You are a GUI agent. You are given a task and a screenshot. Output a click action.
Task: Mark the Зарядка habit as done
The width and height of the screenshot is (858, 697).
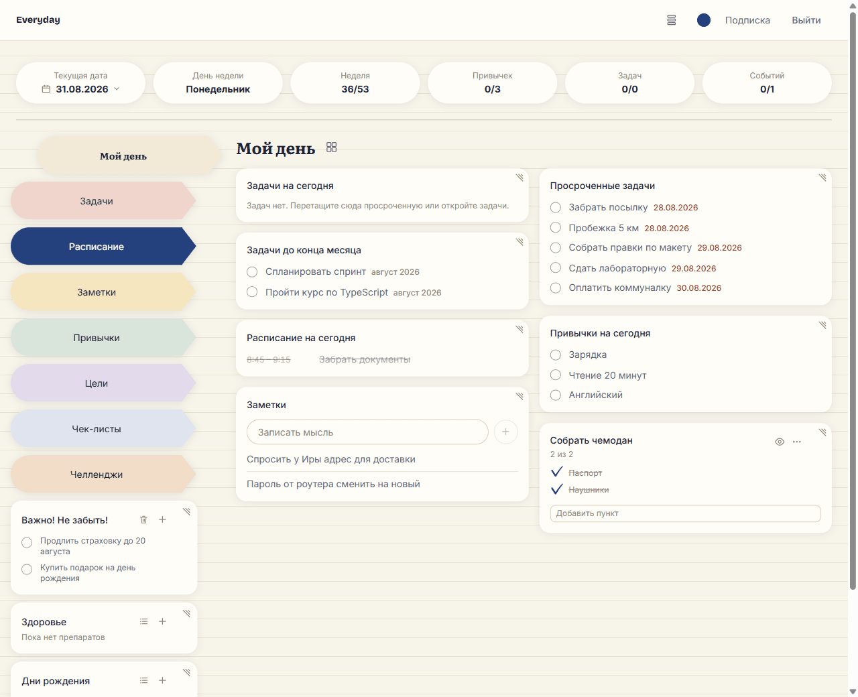pyautogui.click(x=556, y=355)
